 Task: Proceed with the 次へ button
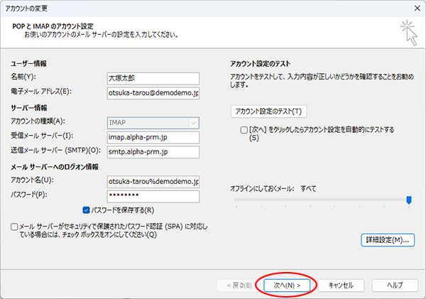click(288, 284)
